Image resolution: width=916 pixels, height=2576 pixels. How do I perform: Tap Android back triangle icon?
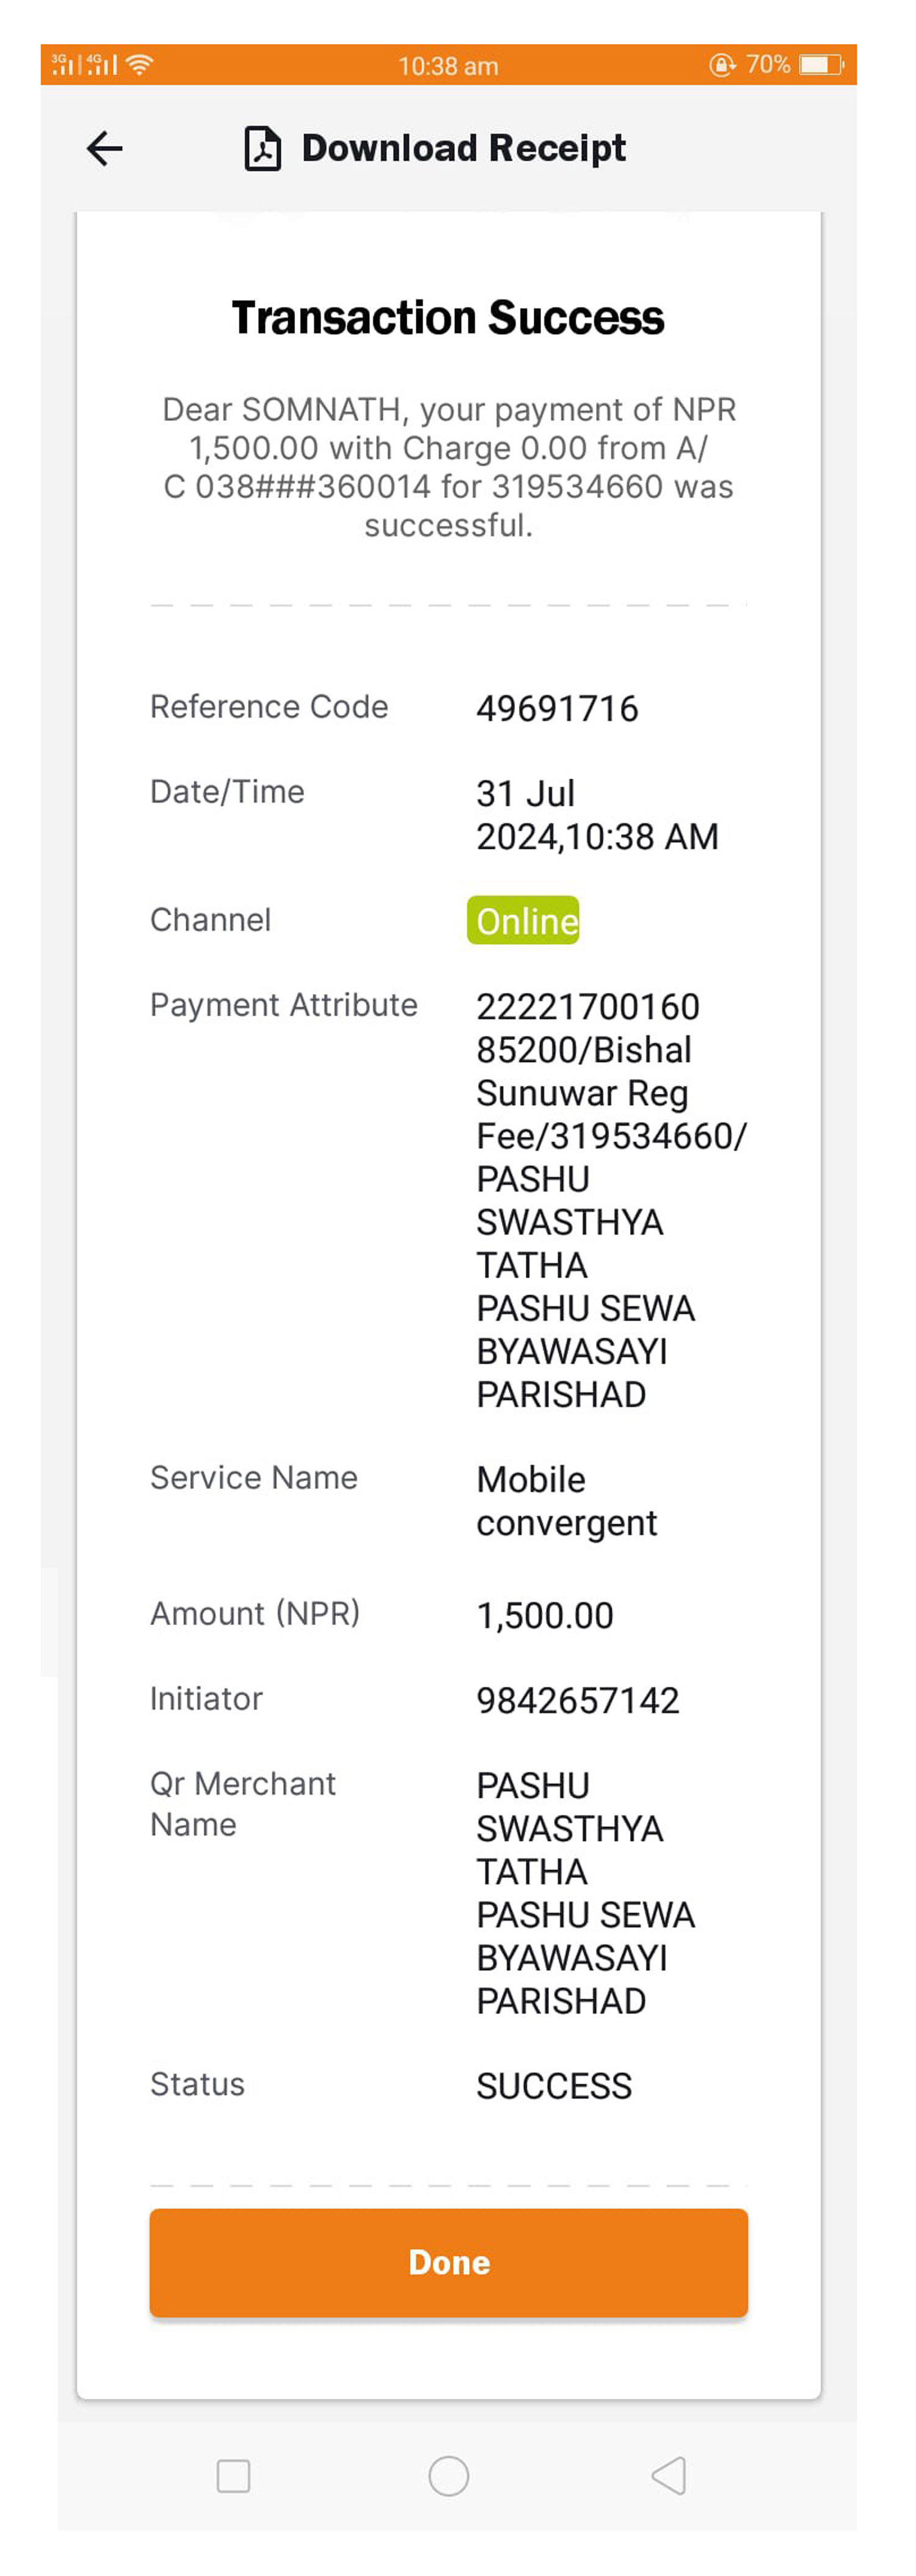tap(668, 2475)
